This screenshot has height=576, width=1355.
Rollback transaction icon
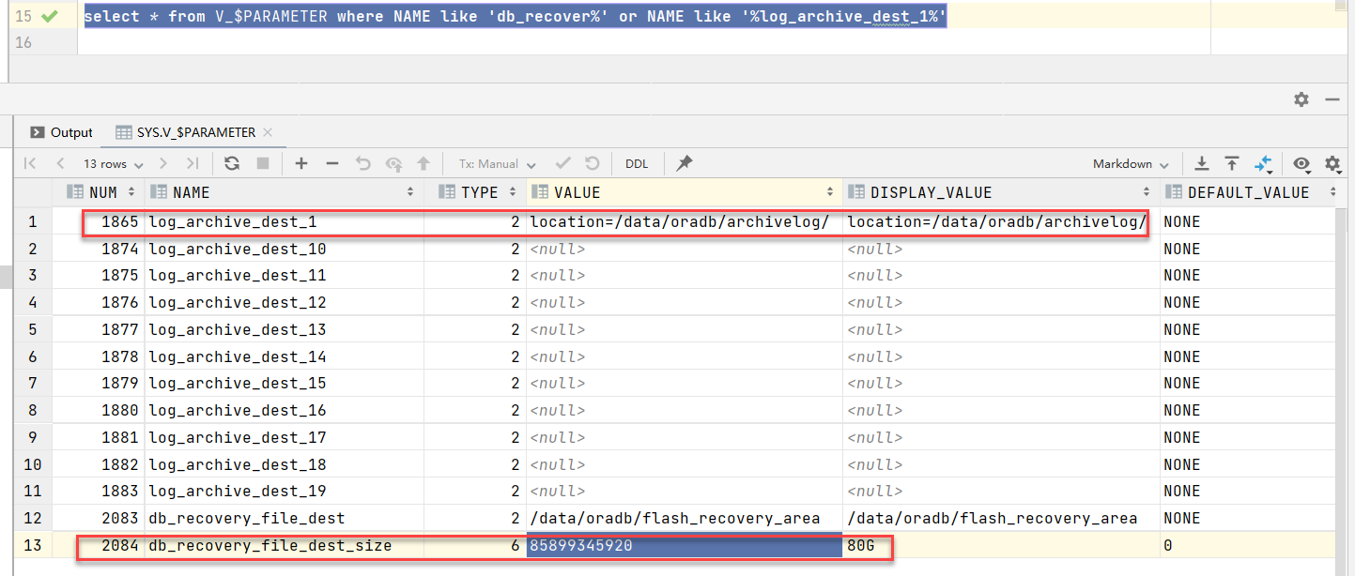click(x=593, y=163)
